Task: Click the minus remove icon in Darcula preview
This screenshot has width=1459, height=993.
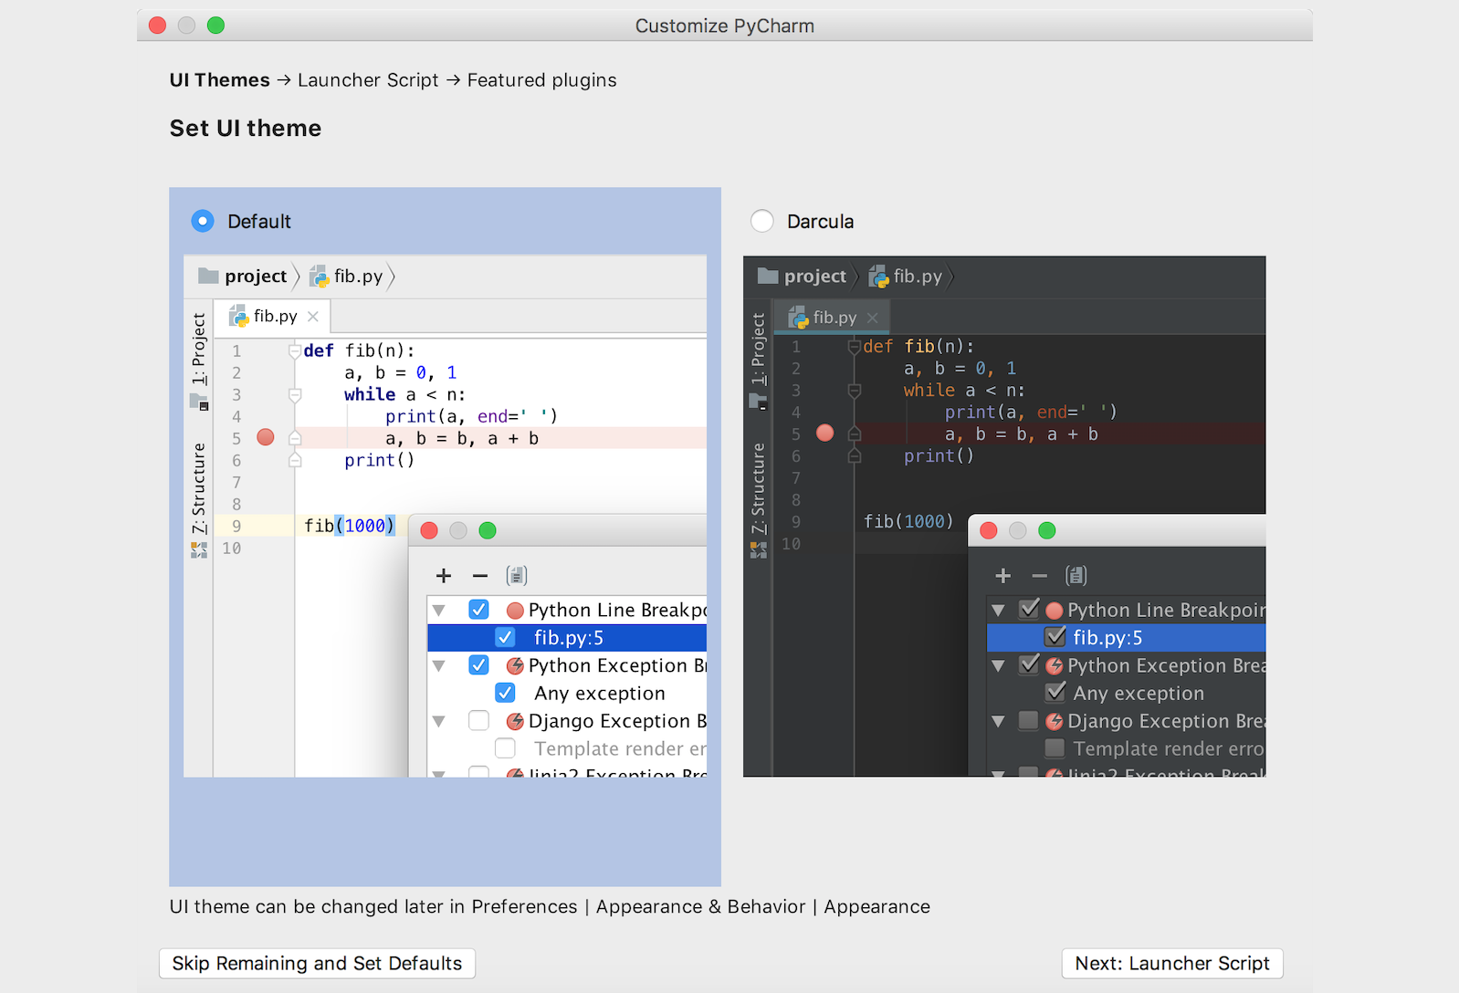Action: [1039, 575]
